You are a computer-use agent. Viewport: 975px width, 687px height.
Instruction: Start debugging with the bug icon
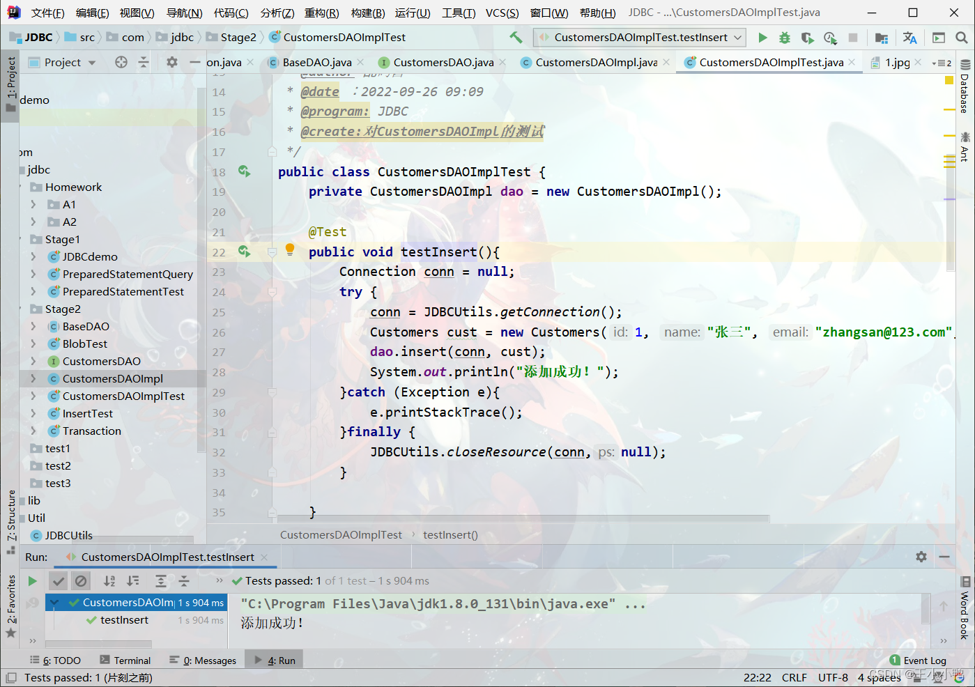pos(785,38)
